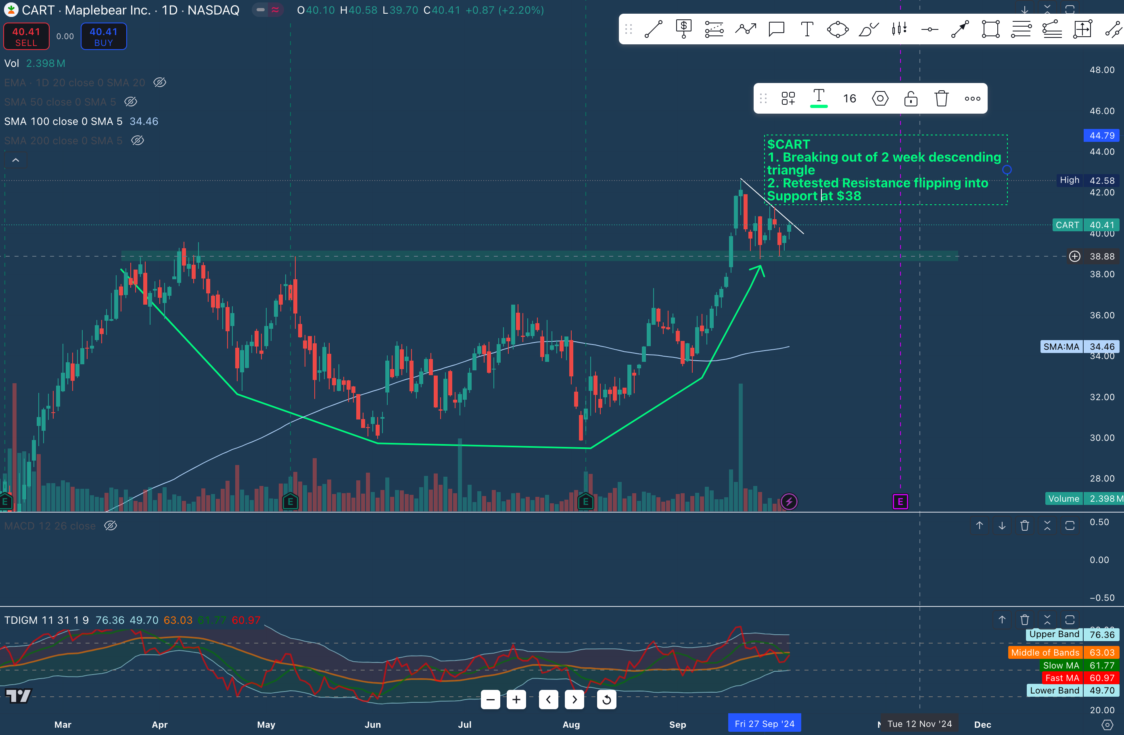
Task: Select the arrow drawing tool
Action: coord(960,29)
